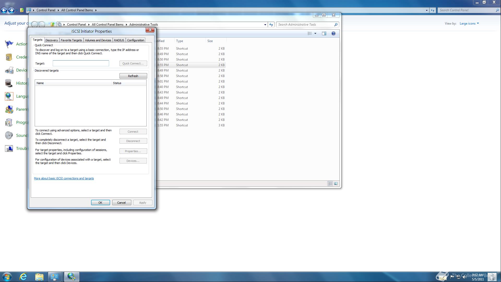Switch to large thumbnails view icon
501x282 pixels.
click(x=336, y=184)
